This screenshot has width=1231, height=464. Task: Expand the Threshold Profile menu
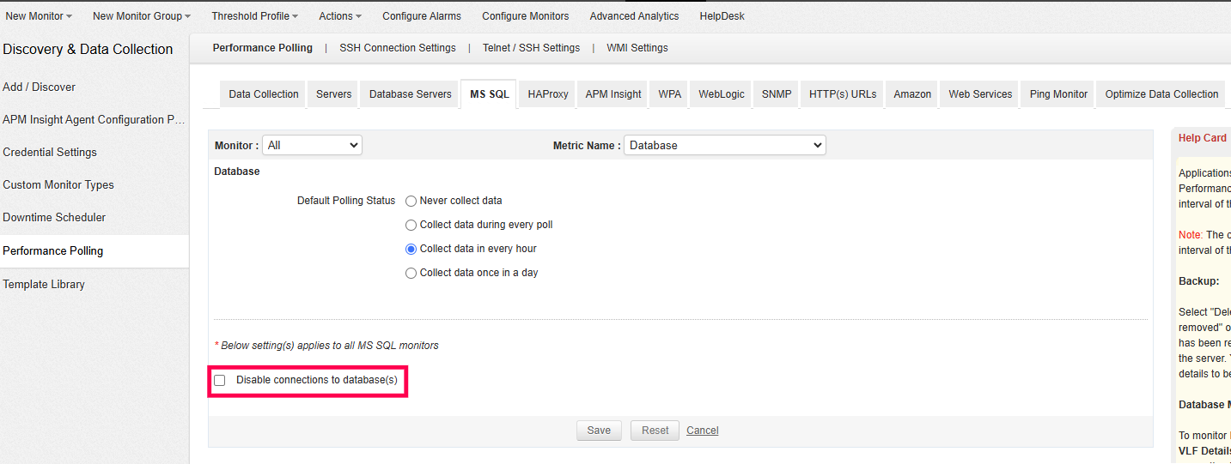254,16
